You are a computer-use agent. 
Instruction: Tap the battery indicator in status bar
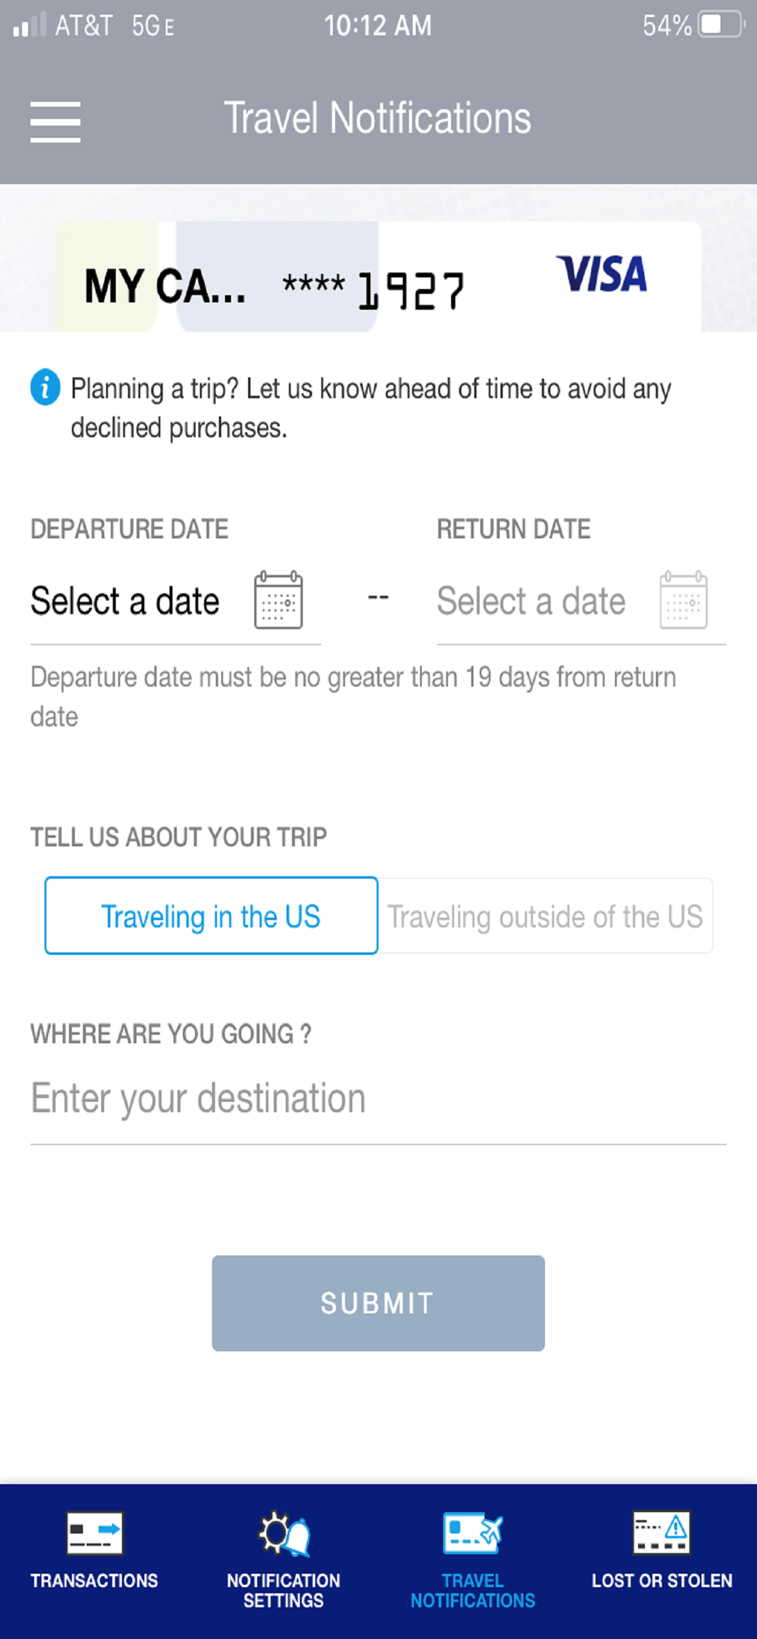click(x=722, y=26)
